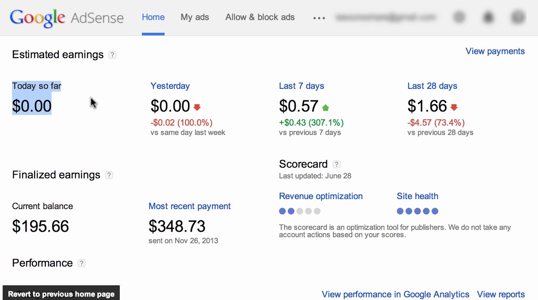The height and width of the screenshot is (300, 538).
Task: Click the blurred account email address
Action: pyautogui.click(x=386, y=17)
